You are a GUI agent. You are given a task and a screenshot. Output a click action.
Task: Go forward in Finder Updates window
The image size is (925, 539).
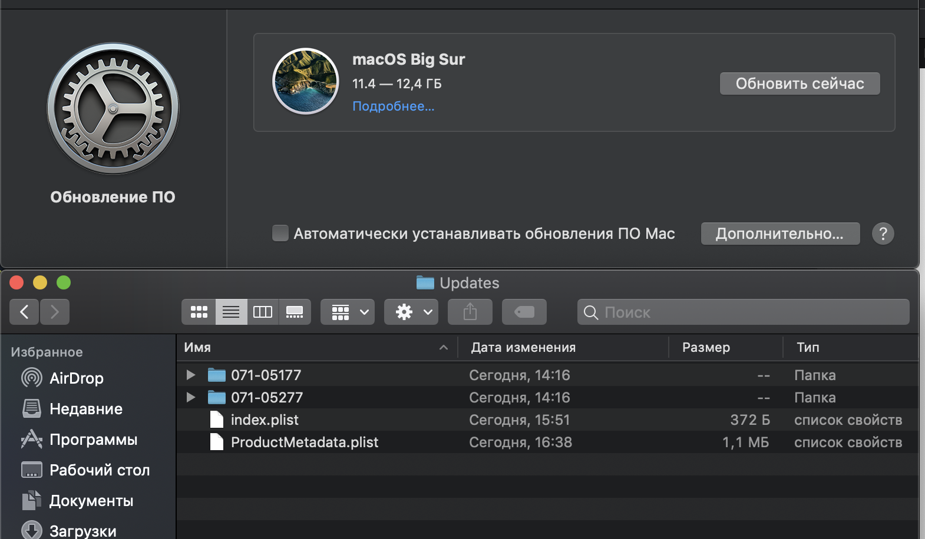(x=55, y=312)
